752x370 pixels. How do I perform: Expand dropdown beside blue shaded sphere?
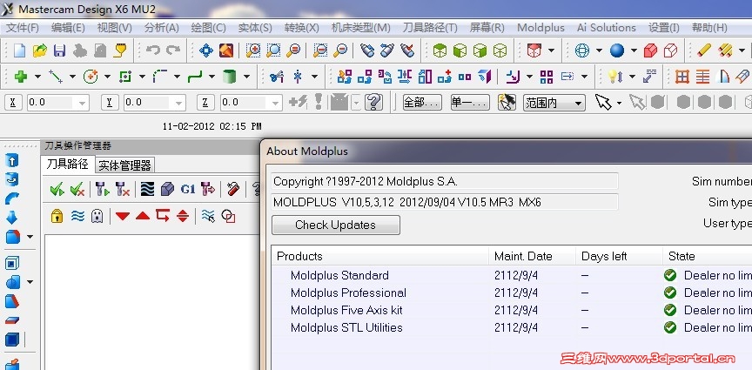point(634,50)
